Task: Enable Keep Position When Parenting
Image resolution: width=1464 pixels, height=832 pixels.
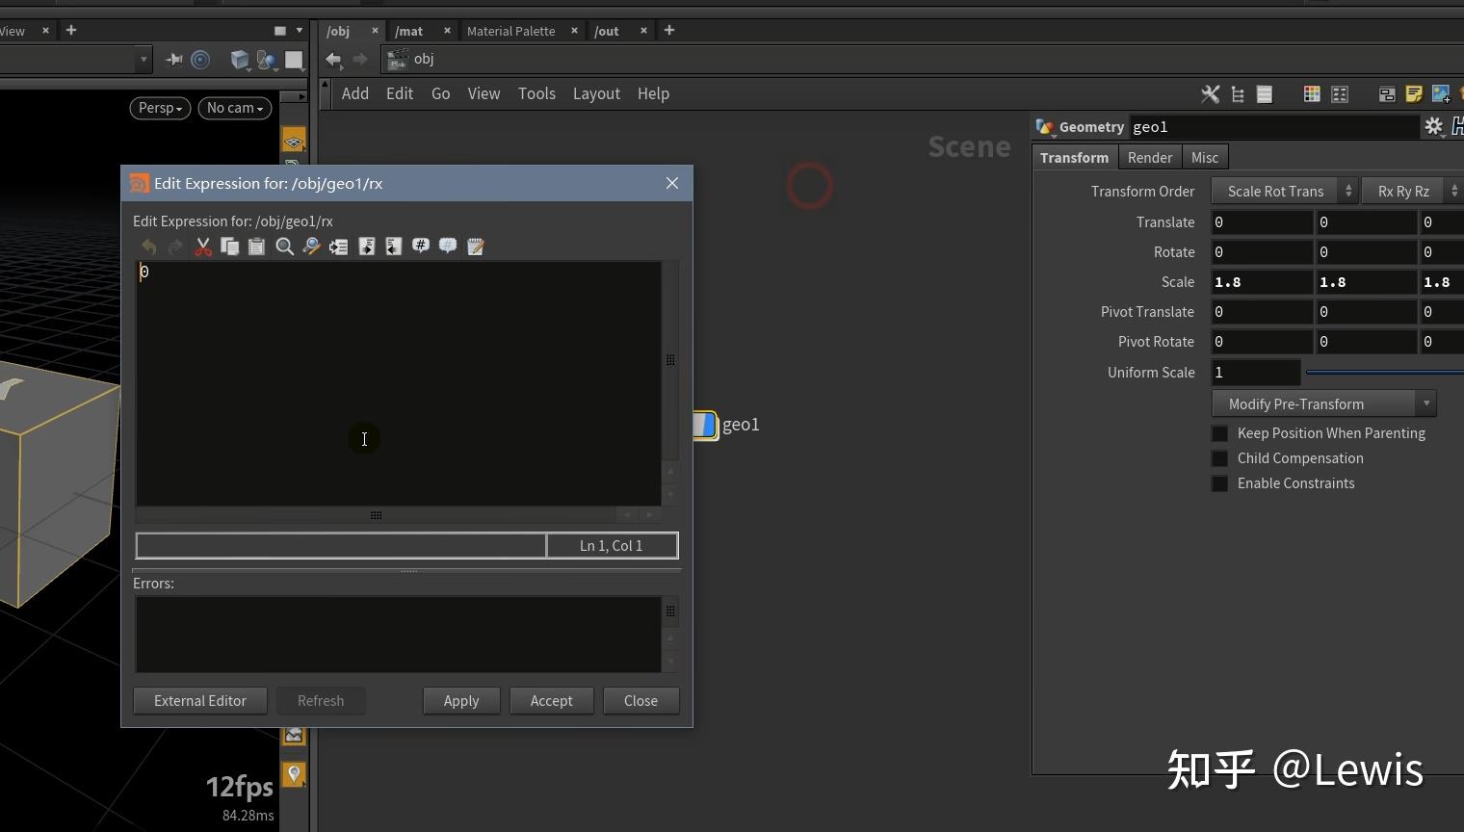Action: [x=1219, y=433]
